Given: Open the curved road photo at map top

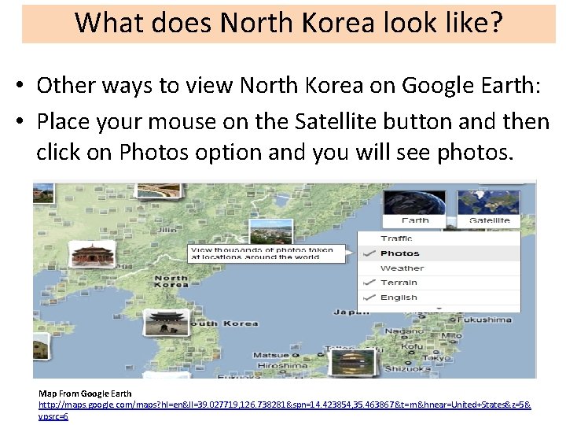Looking at the screenshot, I should 159,190.
